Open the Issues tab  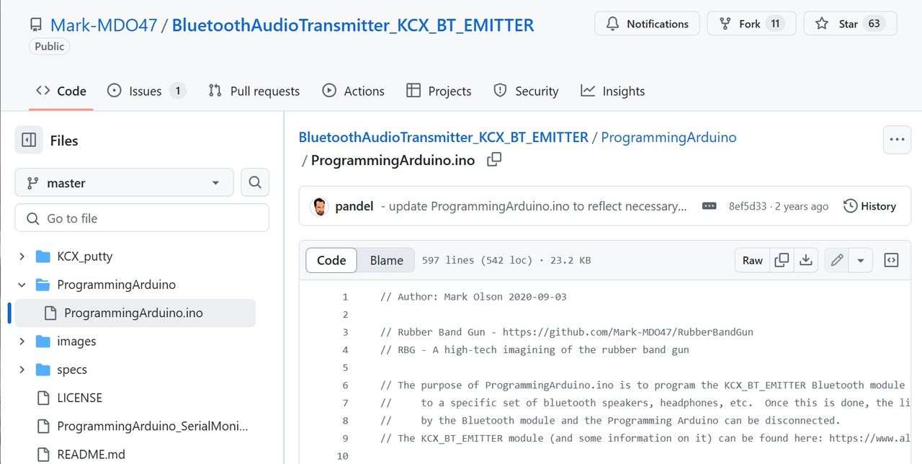(x=146, y=91)
